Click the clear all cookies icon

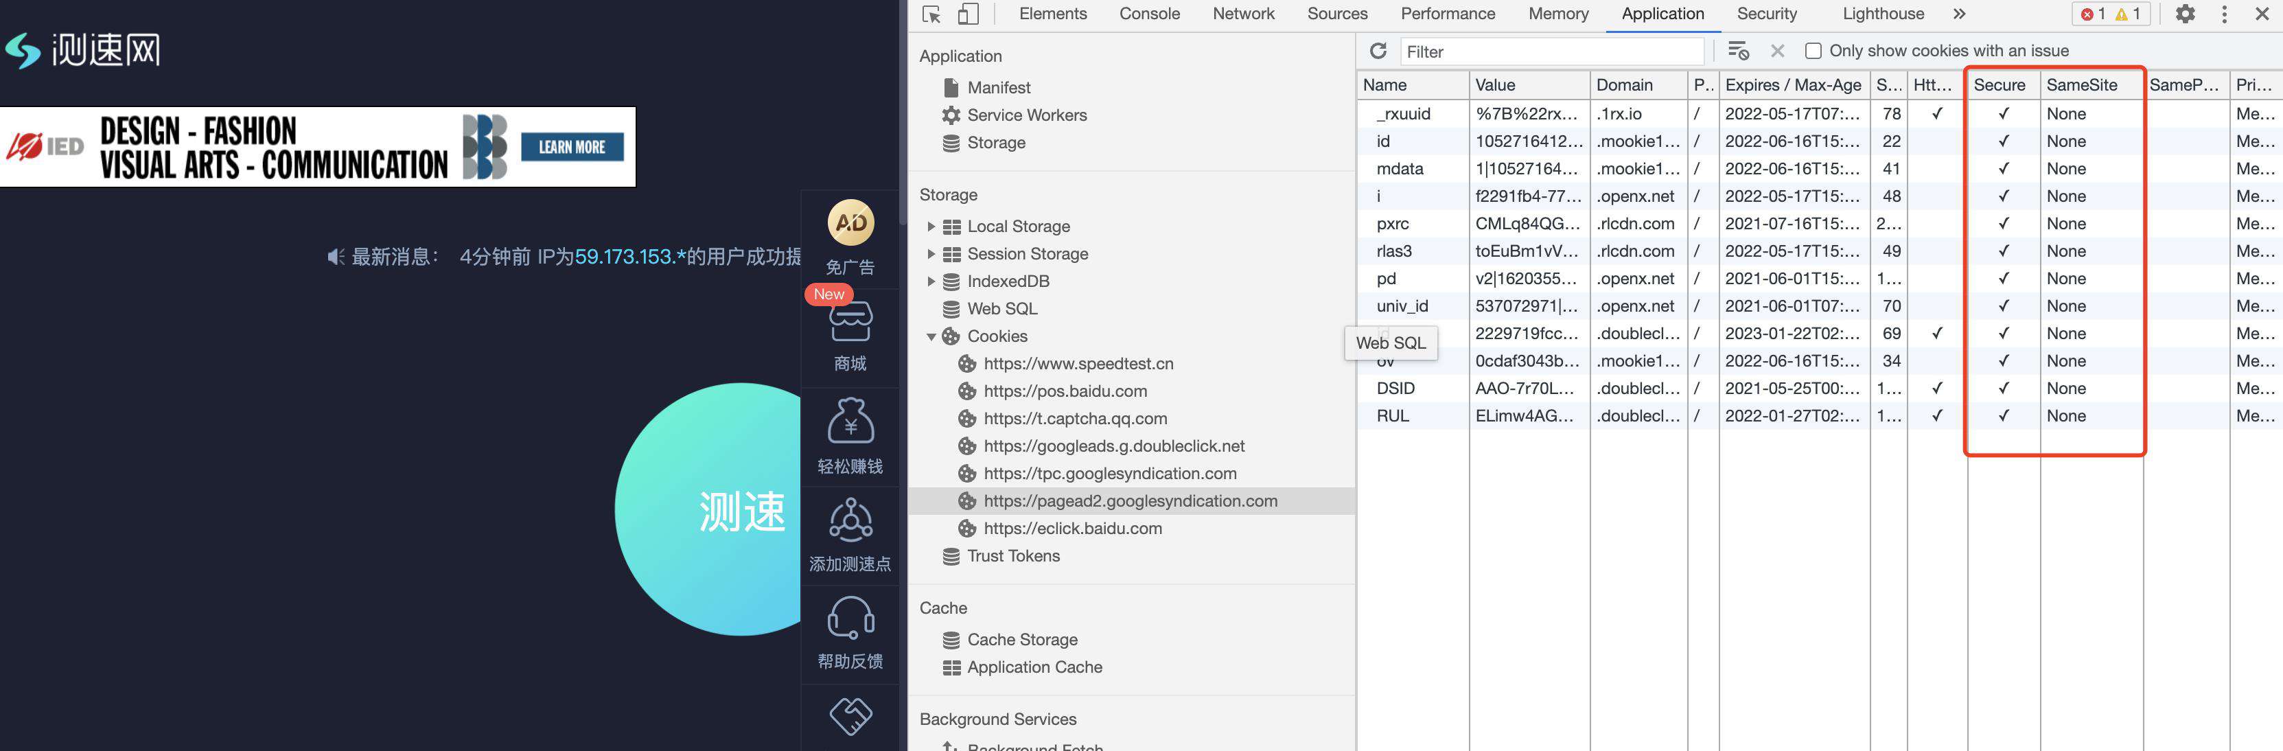click(x=1739, y=51)
